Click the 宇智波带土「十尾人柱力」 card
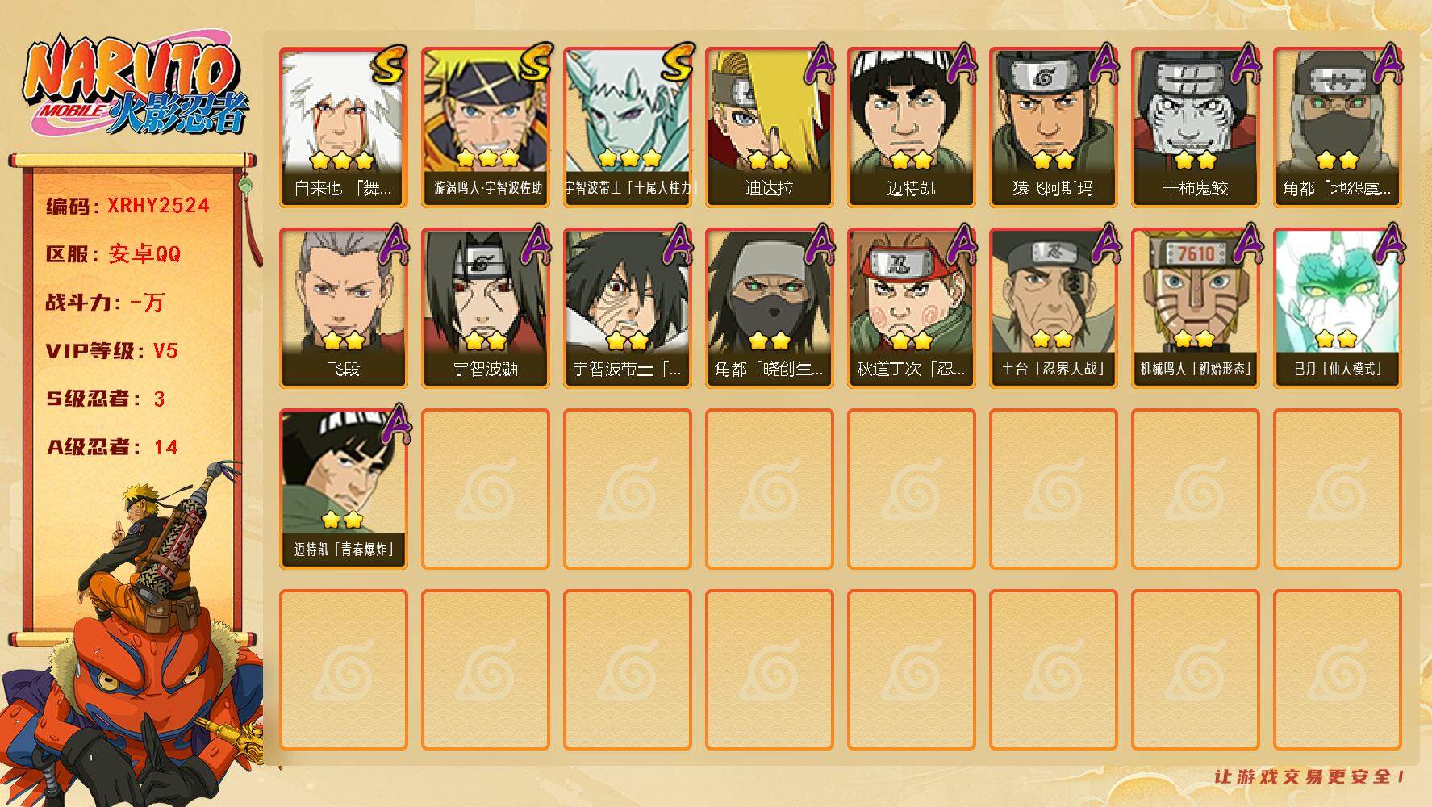1432x807 pixels. click(x=628, y=127)
